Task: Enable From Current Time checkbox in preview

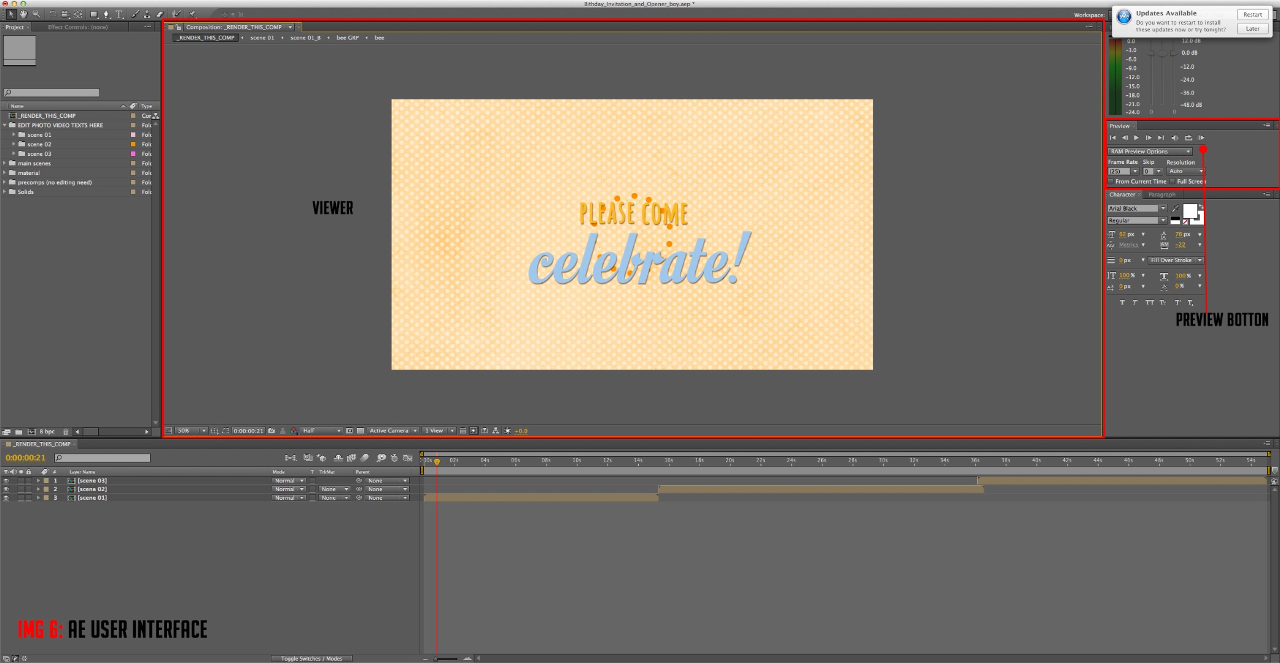Action: pos(1111,181)
